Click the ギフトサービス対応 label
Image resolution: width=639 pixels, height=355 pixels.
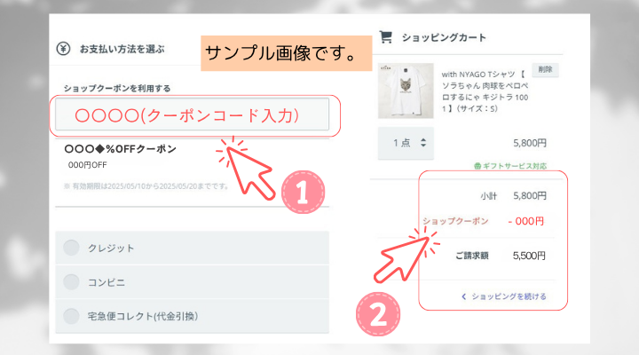tap(514, 166)
